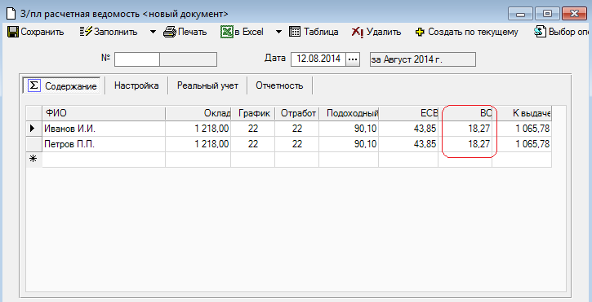Click the за Август 2014 г. period field
The height and width of the screenshot is (302, 592).
[422, 59]
